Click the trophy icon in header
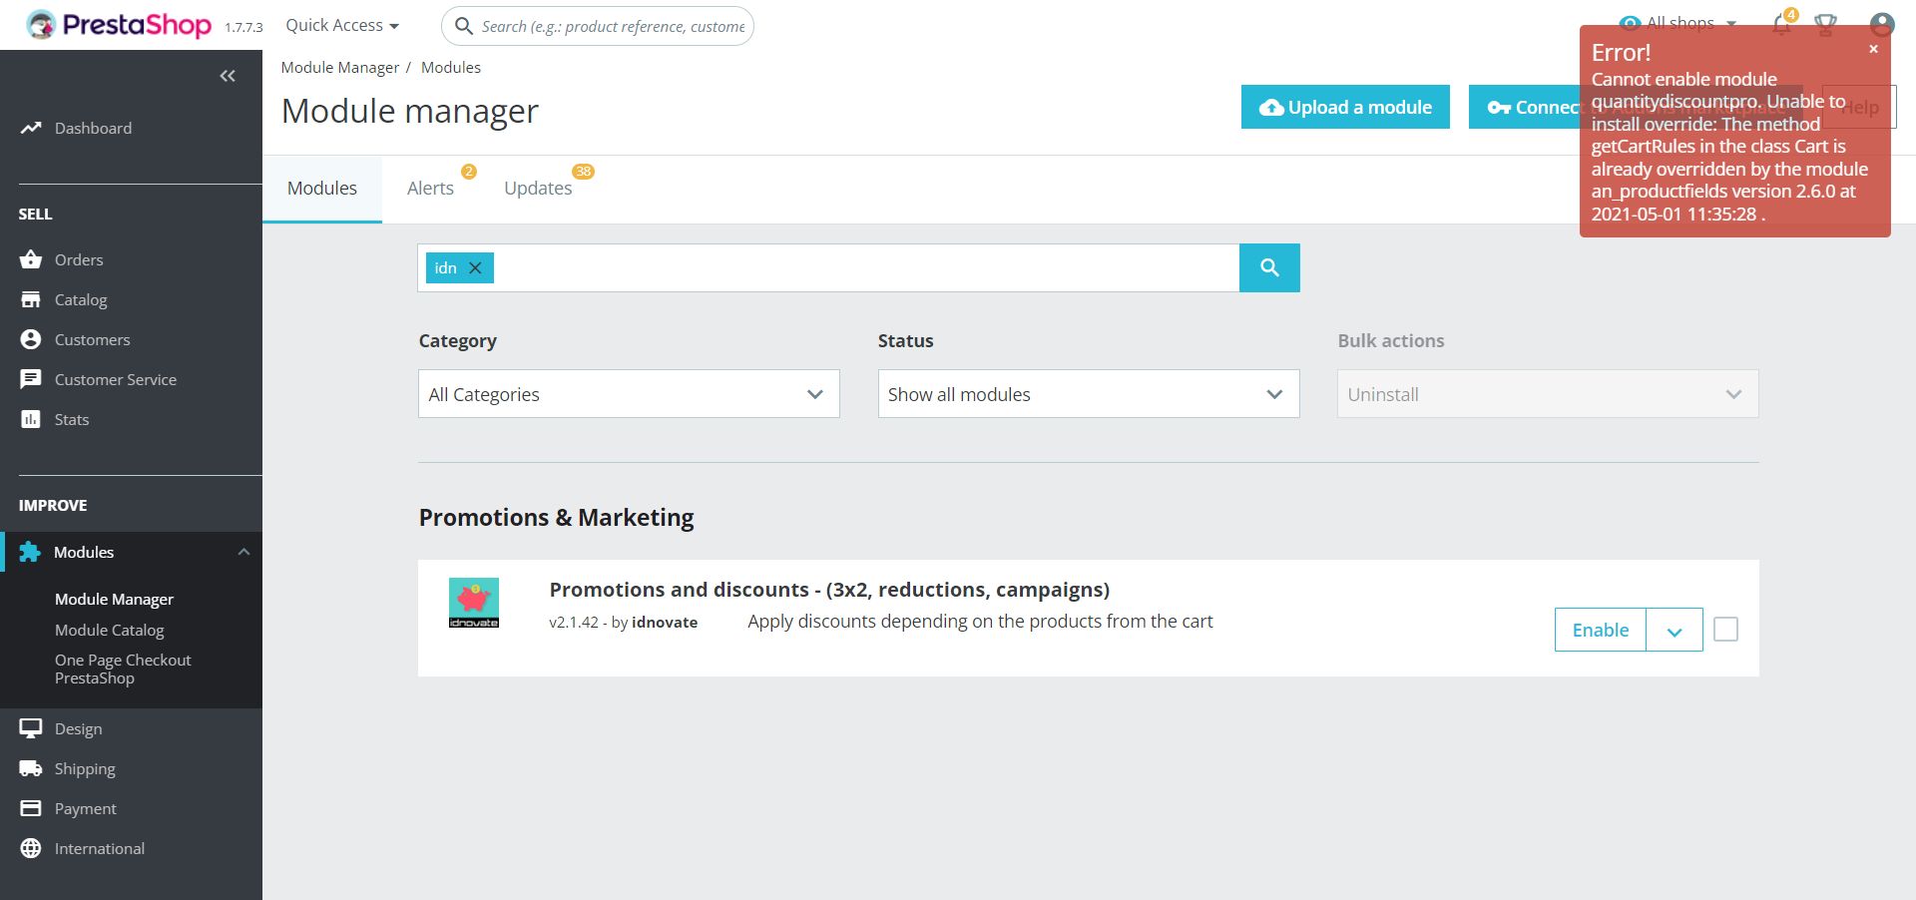This screenshot has width=1916, height=900. (x=1825, y=25)
